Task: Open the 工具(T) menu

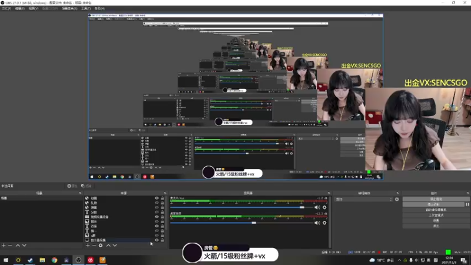Action: [86, 8]
